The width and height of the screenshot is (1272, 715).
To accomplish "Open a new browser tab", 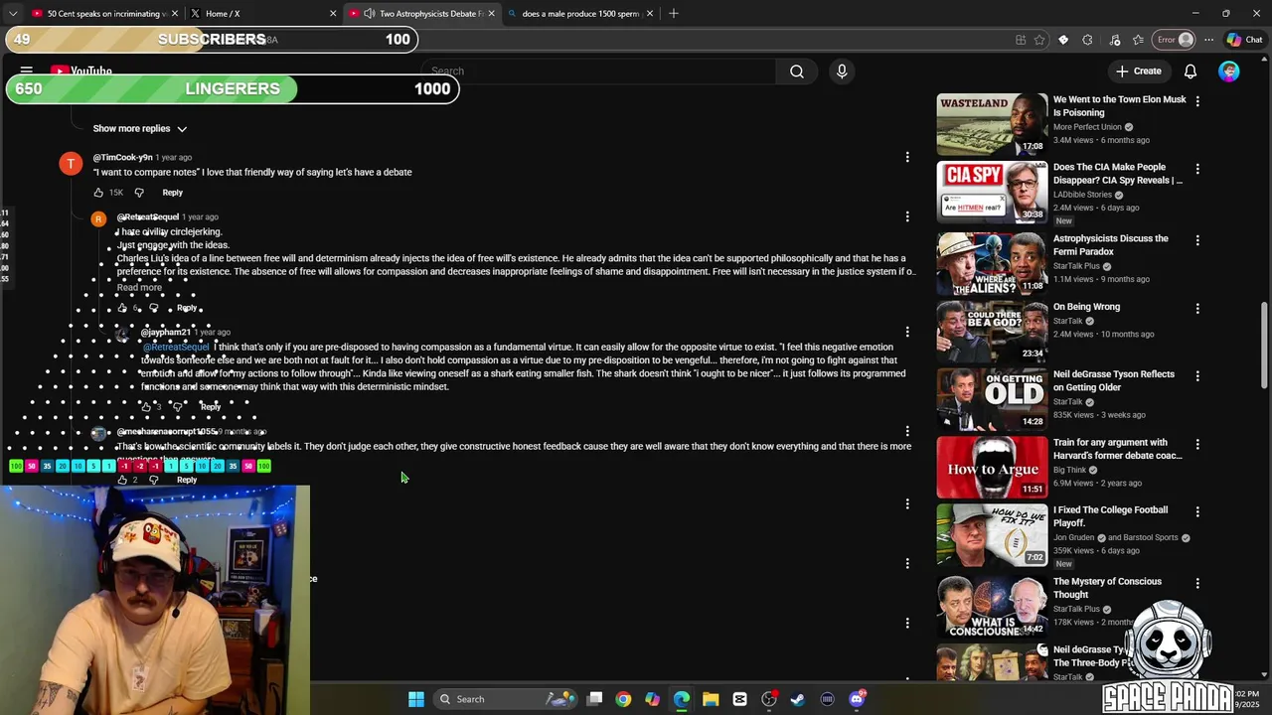I will [x=674, y=14].
